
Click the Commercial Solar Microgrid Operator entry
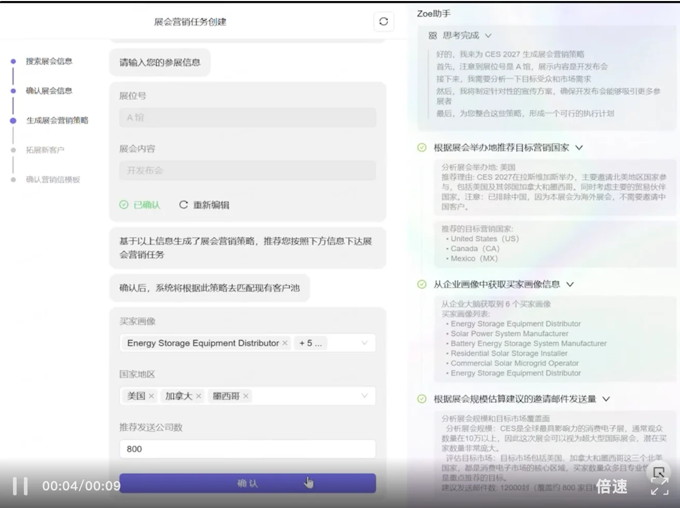(x=514, y=363)
